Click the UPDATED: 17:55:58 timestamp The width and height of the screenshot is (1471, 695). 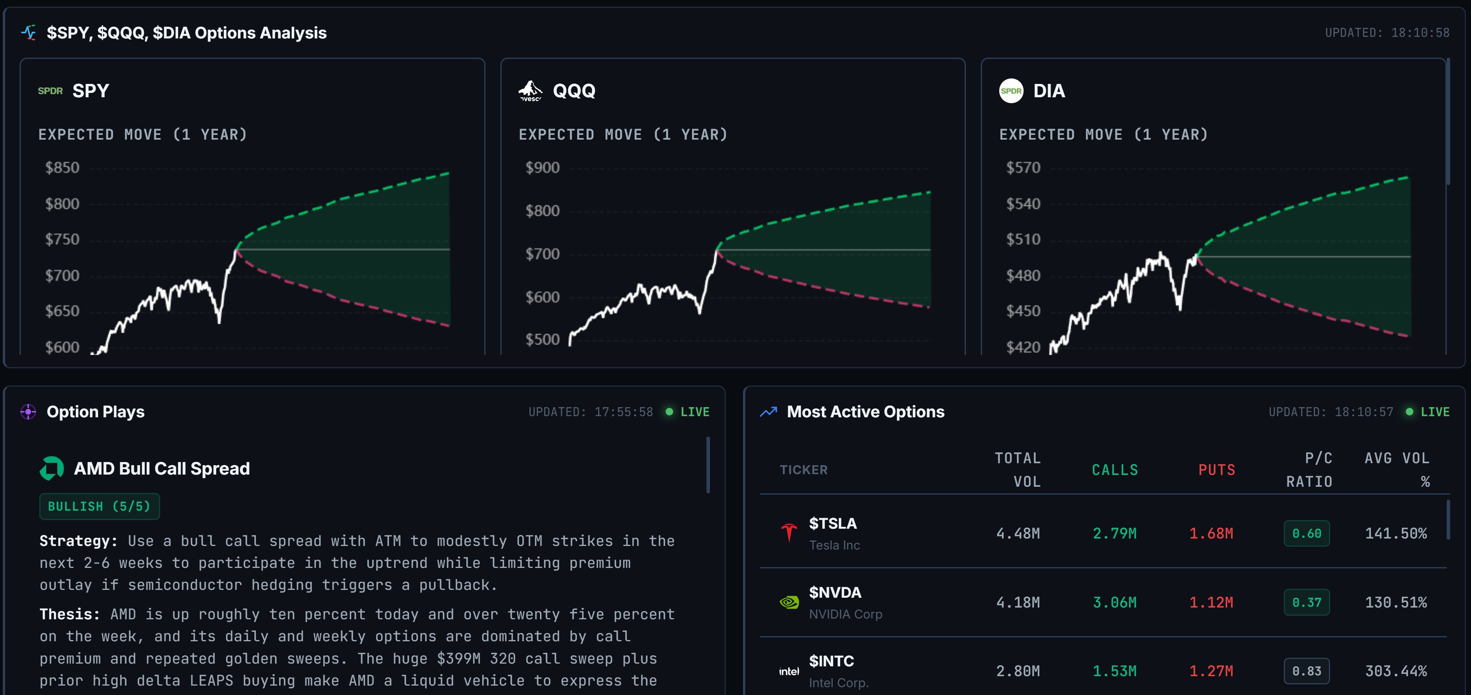point(590,411)
